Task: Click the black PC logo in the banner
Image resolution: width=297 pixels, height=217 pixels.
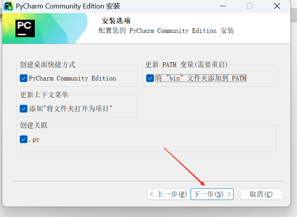Action: click(x=25, y=28)
